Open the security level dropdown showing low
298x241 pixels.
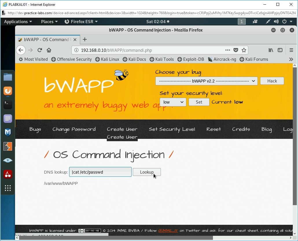coord(173,102)
